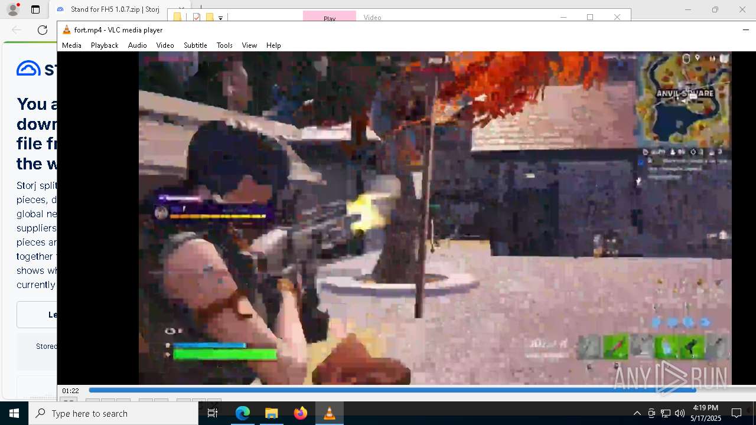Open the Windows Start menu

pyautogui.click(x=14, y=413)
